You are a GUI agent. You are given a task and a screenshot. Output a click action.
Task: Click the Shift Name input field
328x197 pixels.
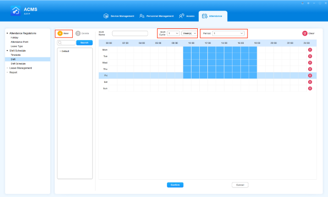click(x=130, y=34)
